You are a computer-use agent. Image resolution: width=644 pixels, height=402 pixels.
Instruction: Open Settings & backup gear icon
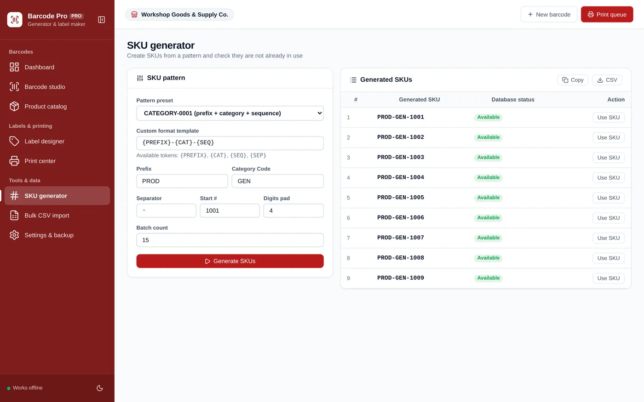14,235
